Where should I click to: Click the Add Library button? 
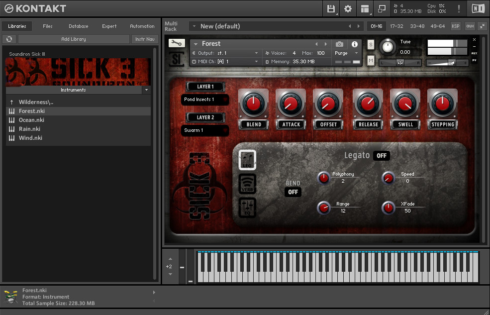click(74, 39)
